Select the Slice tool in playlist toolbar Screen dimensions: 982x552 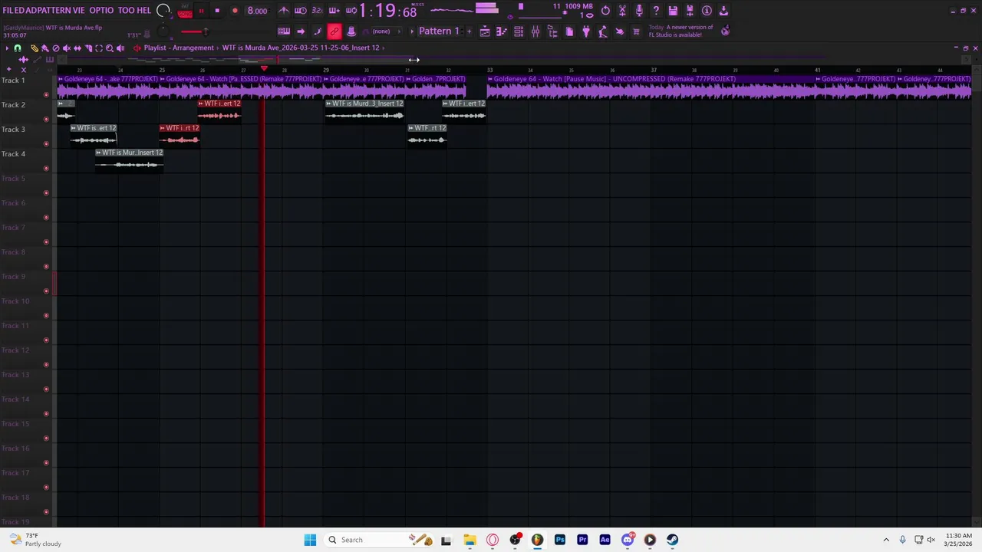tap(88, 48)
